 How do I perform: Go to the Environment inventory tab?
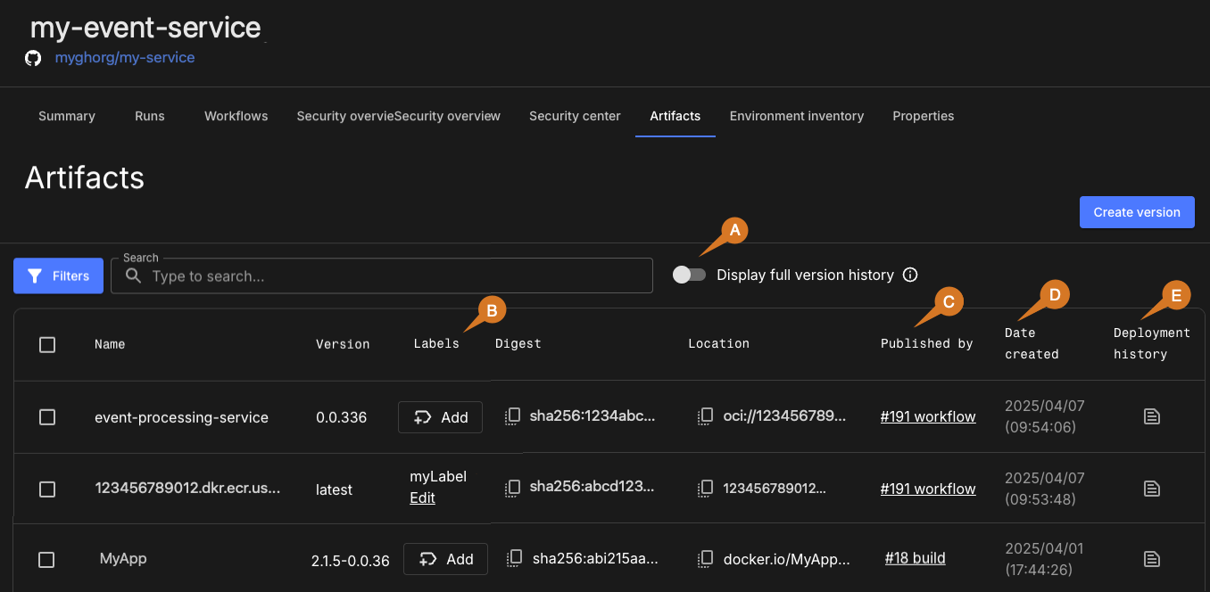796,116
